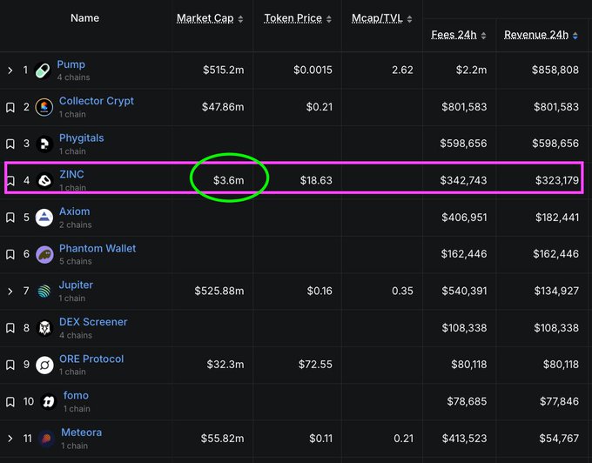Image resolution: width=592 pixels, height=463 pixels.
Task: Click the Collector Crypt logo icon
Action: 44,107
